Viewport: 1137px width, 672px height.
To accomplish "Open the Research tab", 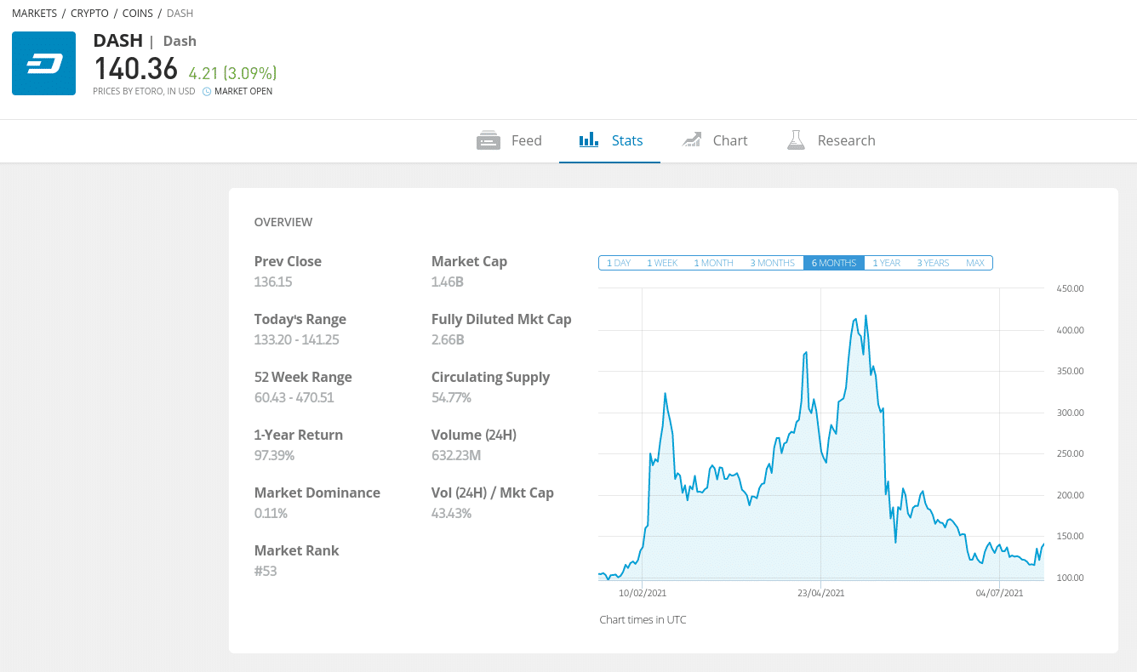I will (831, 140).
